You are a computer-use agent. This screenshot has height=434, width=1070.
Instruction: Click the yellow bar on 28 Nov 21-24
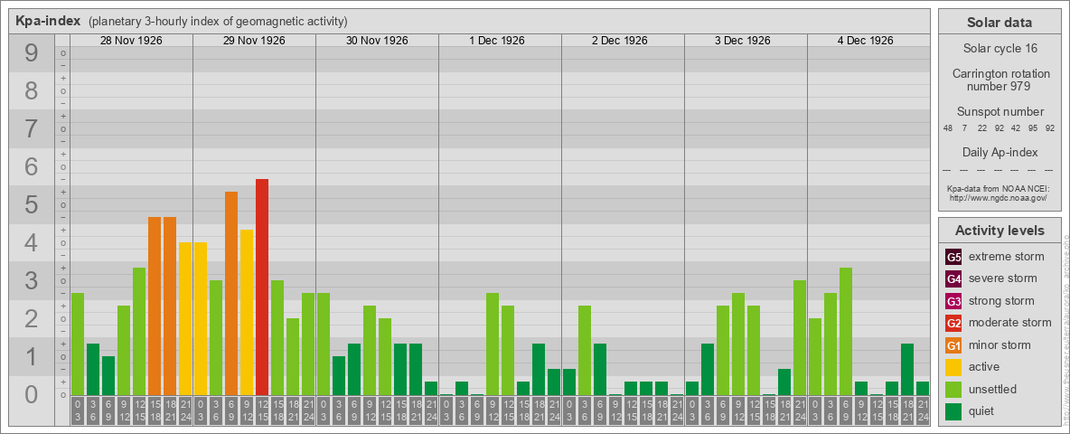[185, 318]
